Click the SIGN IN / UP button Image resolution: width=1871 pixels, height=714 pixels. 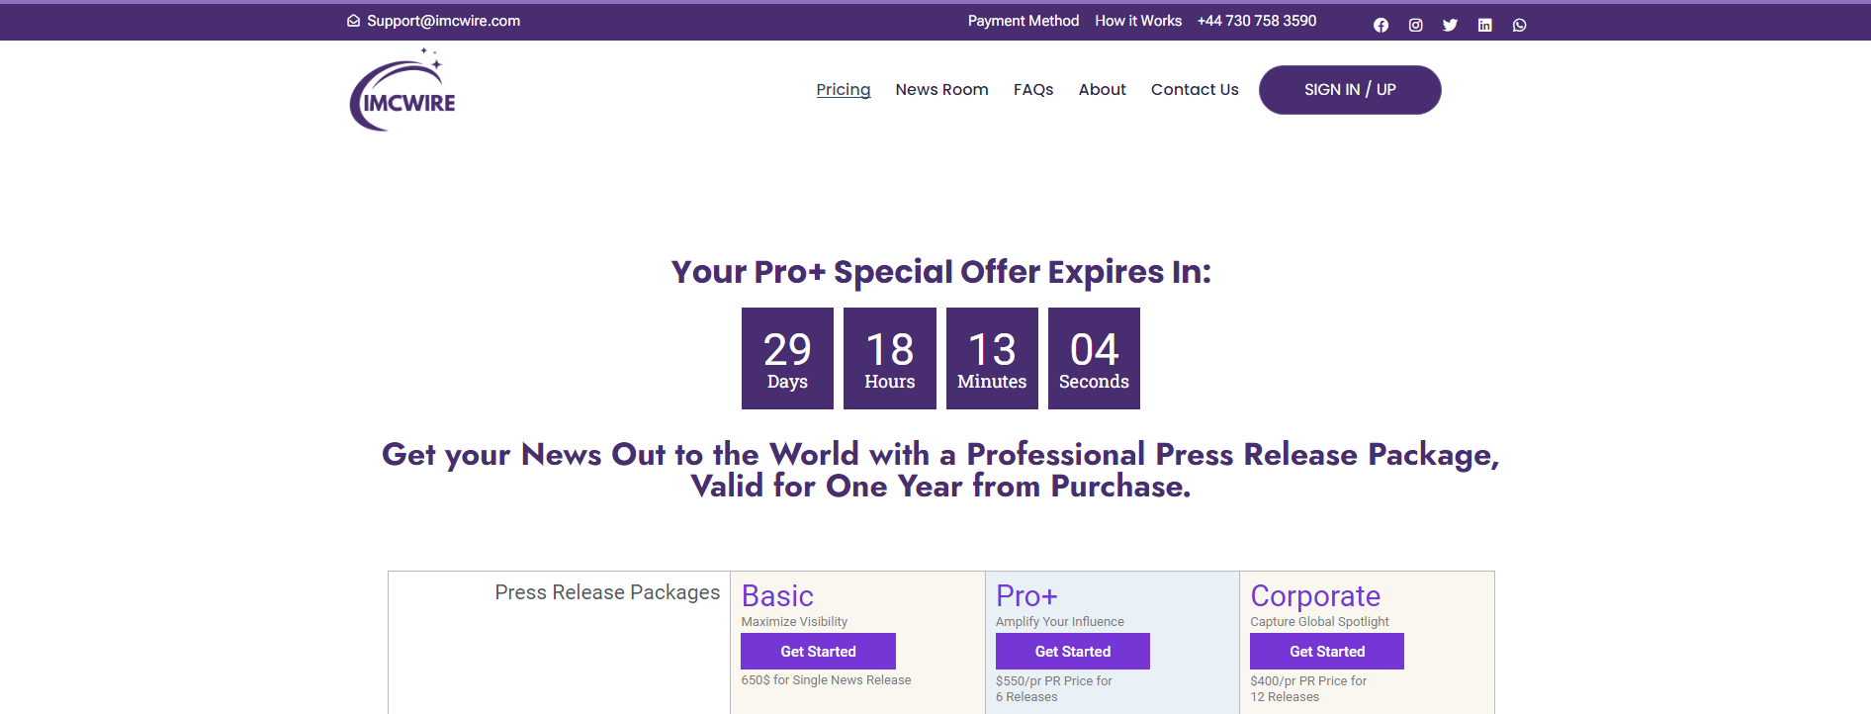1350,90
